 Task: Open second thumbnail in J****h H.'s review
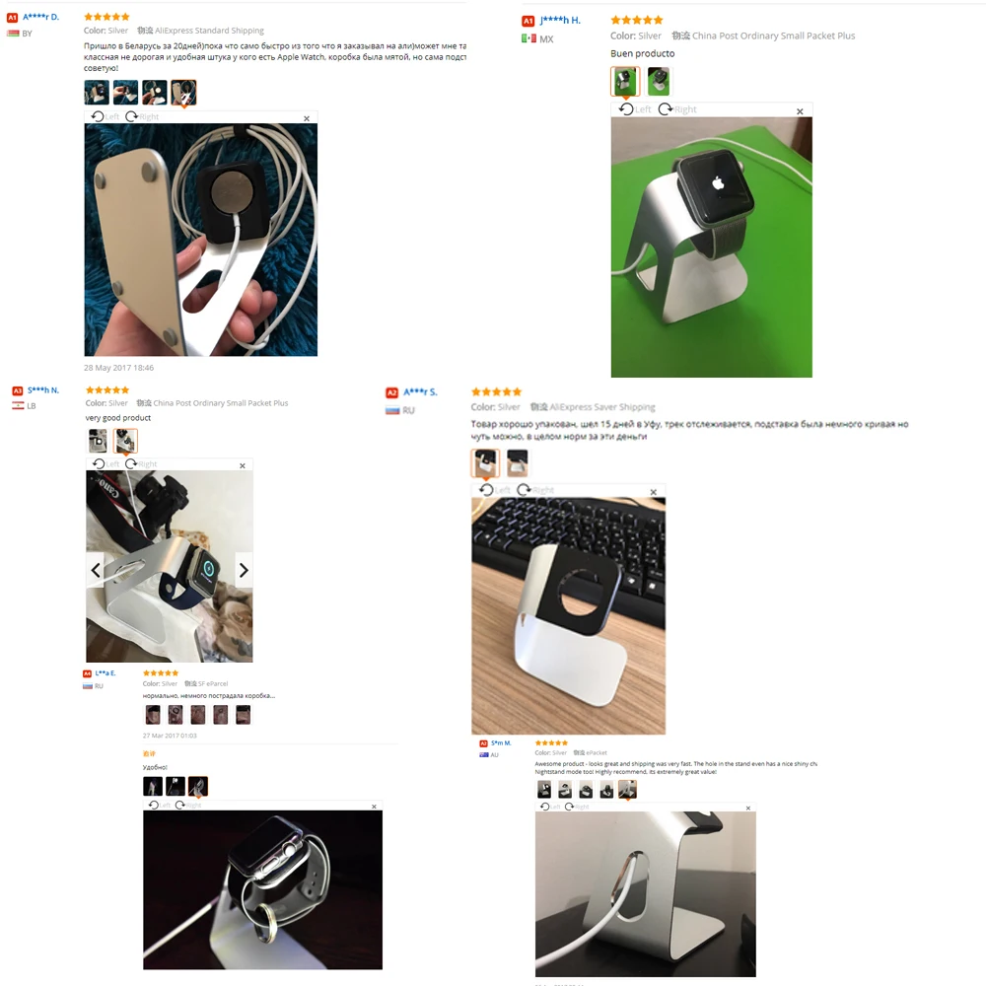[x=659, y=81]
